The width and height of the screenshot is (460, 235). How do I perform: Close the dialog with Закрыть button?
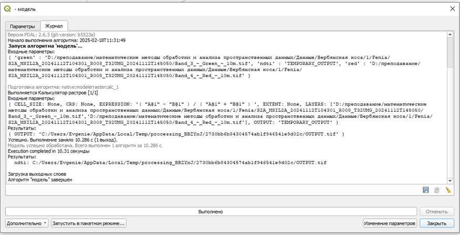(436, 223)
